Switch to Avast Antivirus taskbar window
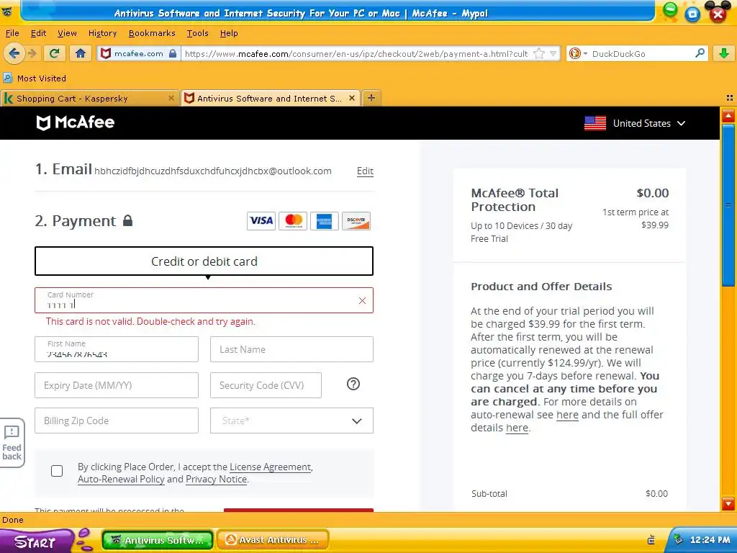Image resolution: width=737 pixels, height=553 pixels. pos(273,540)
